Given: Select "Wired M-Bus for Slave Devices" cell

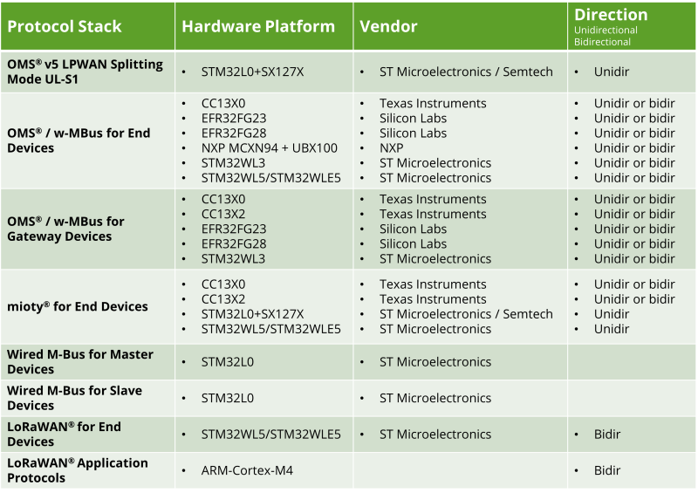Looking at the screenshot, I should click(88, 398).
